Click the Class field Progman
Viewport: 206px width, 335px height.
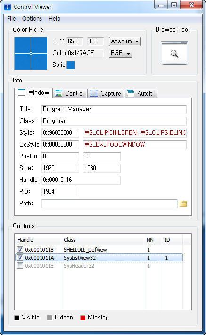coord(114,121)
